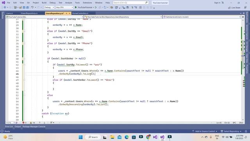Switch to the Users.cs tab
Image resolution: width=250 pixels, height=141 pixels.
[9, 13]
